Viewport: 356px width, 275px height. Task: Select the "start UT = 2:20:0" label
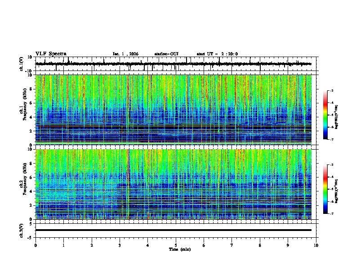click(x=217, y=54)
